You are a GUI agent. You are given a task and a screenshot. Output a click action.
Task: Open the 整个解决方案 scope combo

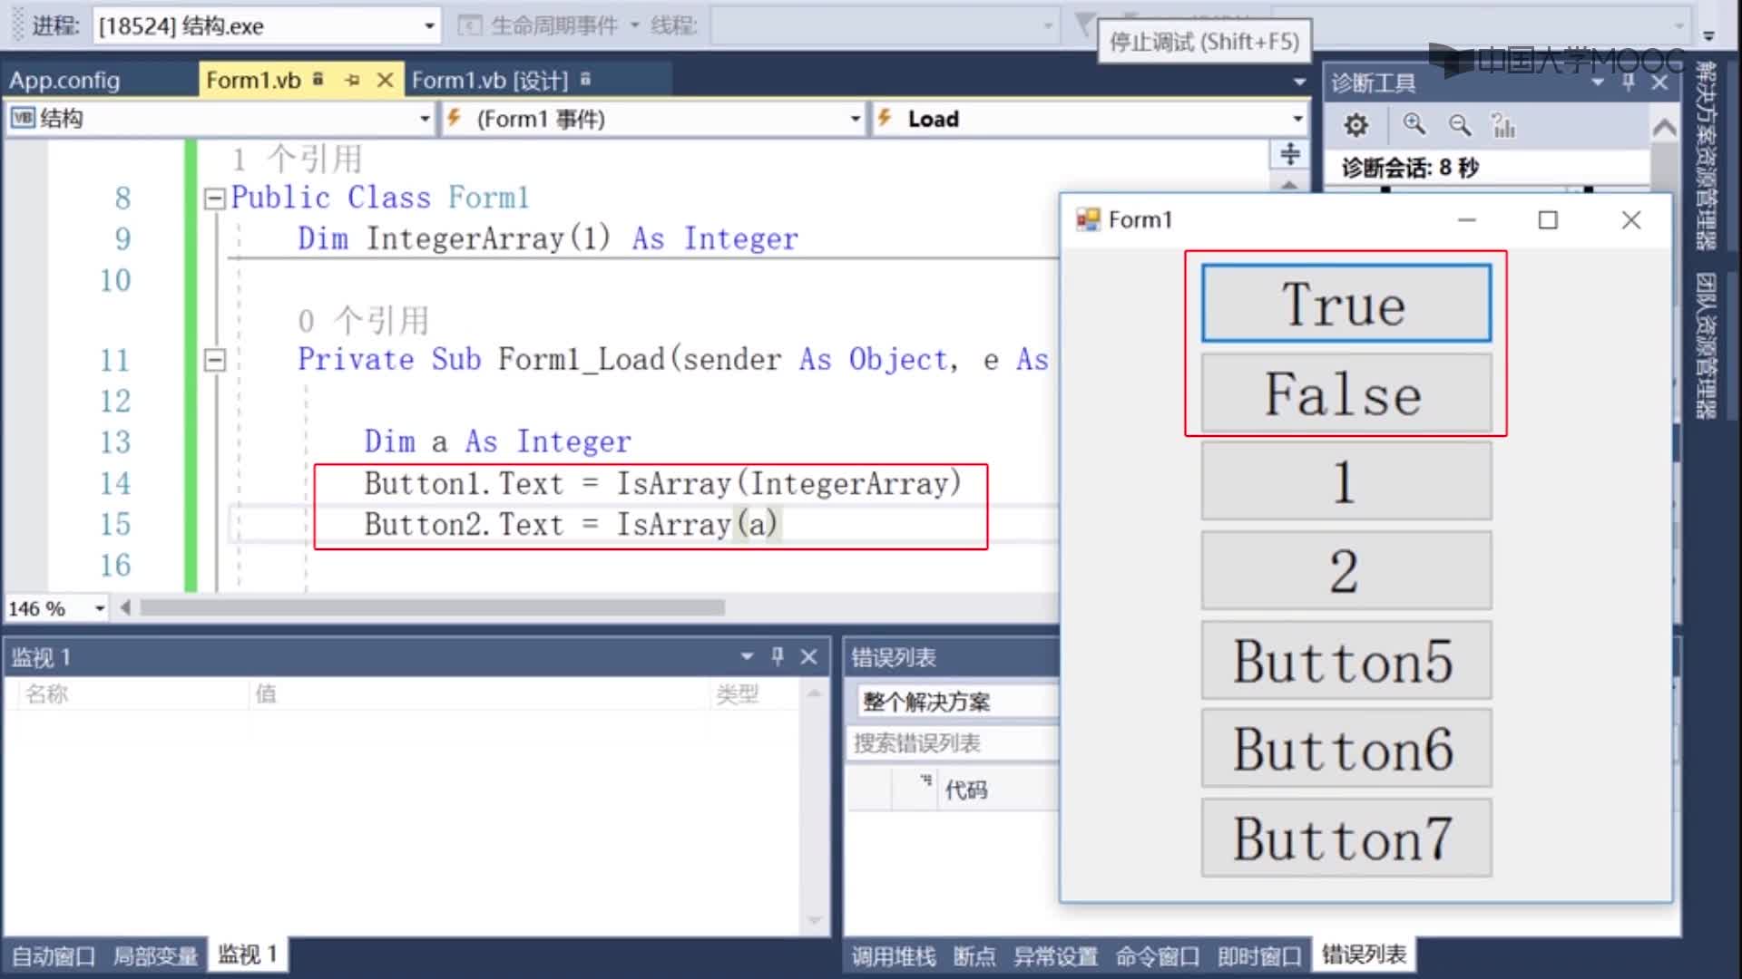[x=957, y=702]
